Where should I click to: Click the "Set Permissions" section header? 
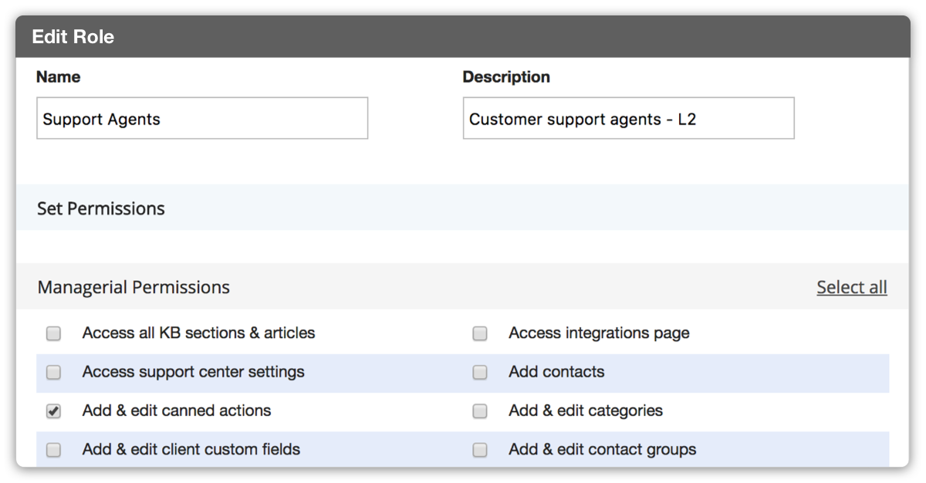pos(101,208)
